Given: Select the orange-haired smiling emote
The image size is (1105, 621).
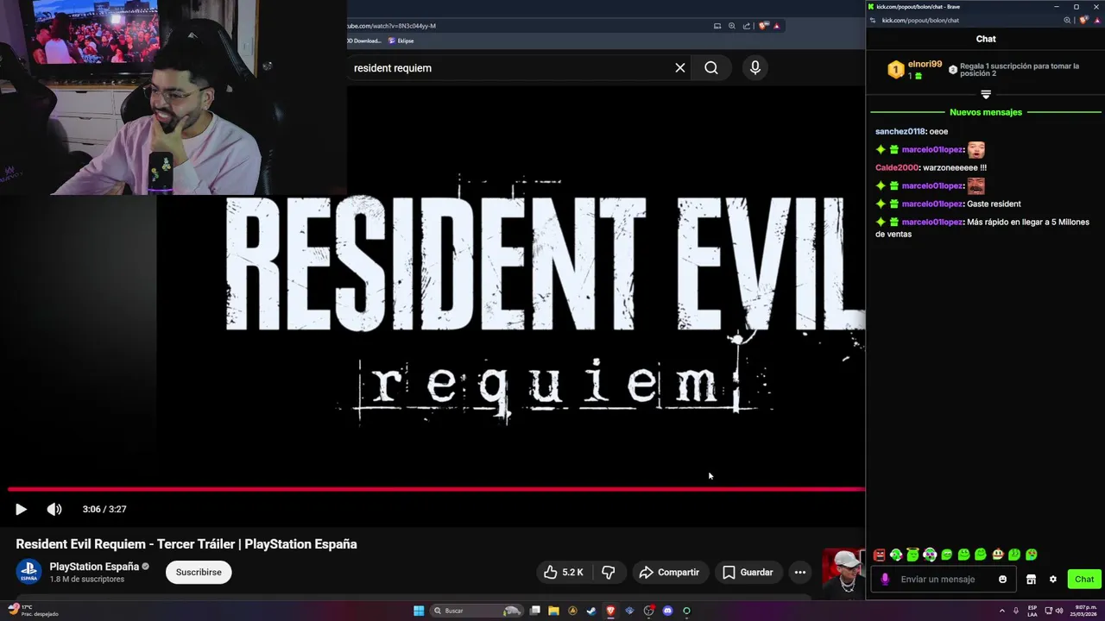Looking at the screenshot, I should tap(997, 555).
